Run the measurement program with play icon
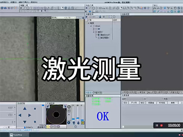The image size is (183, 137). (x=86, y=17)
